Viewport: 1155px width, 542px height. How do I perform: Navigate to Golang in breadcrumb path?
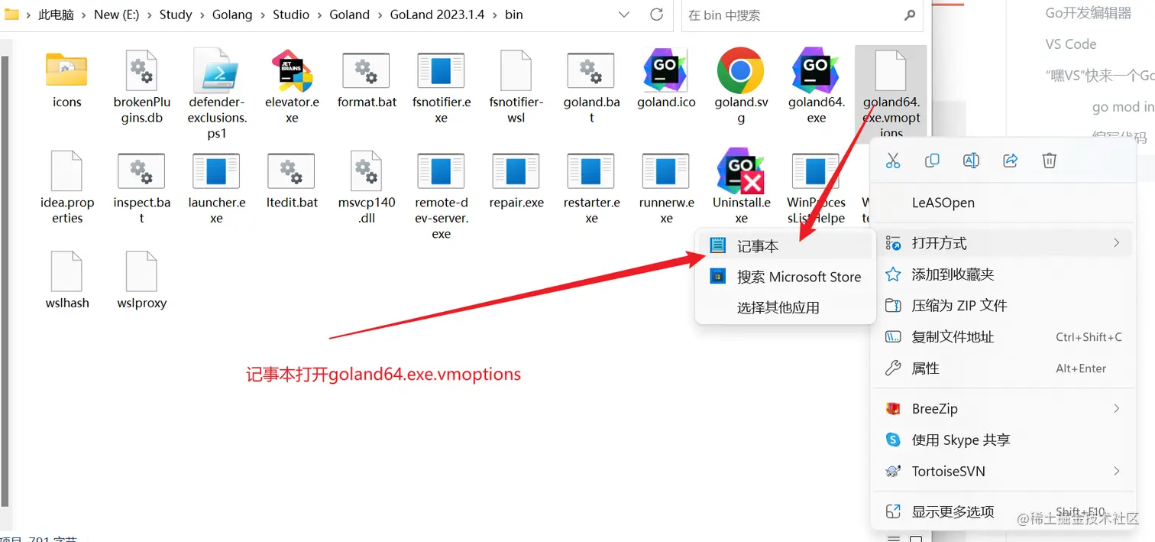coord(231,15)
